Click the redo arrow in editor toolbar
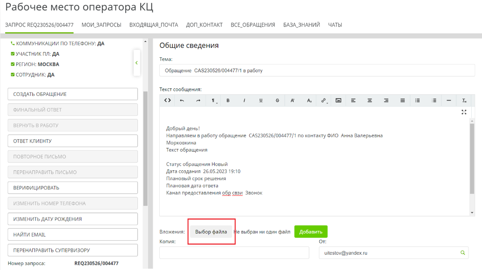The image size is (482, 270). pos(198,101)
